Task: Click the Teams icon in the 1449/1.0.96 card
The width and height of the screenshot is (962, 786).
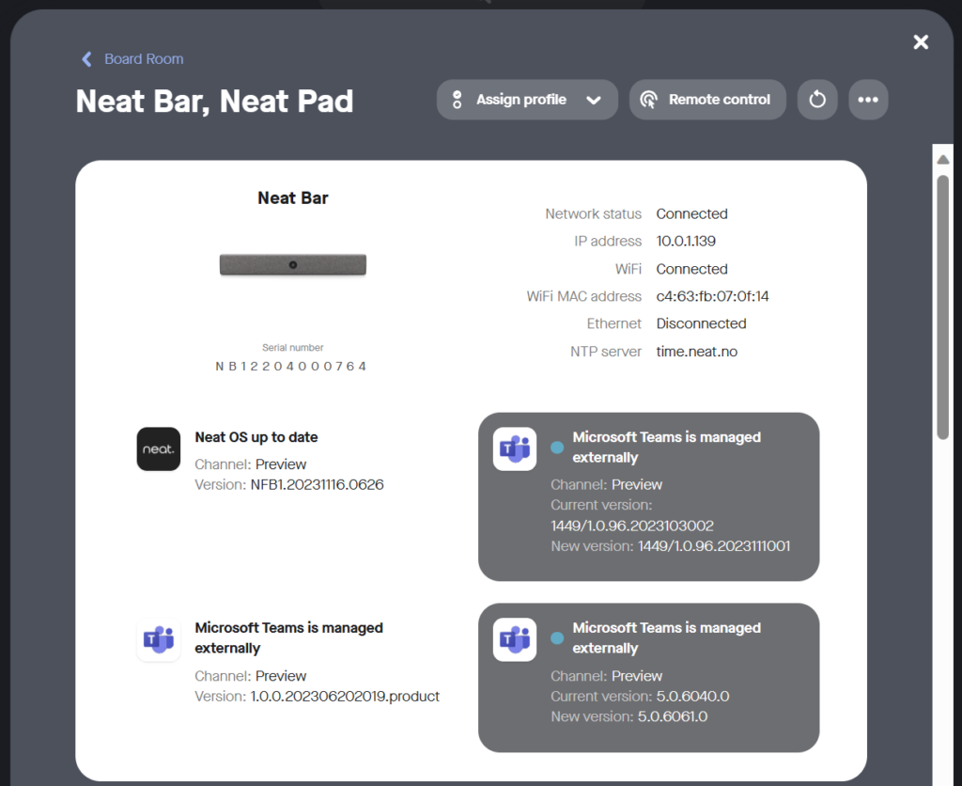Action: [515, 448]
